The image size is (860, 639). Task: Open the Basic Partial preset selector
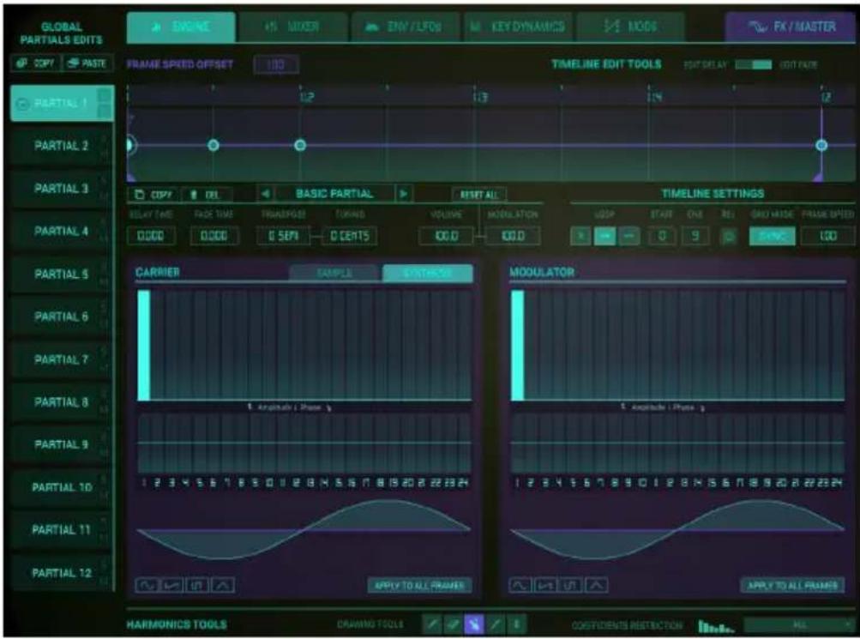pos(334,194)
